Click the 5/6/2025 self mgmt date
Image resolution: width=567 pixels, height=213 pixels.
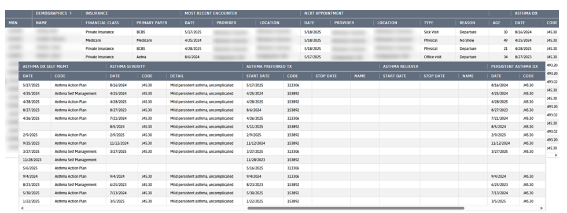30,168
